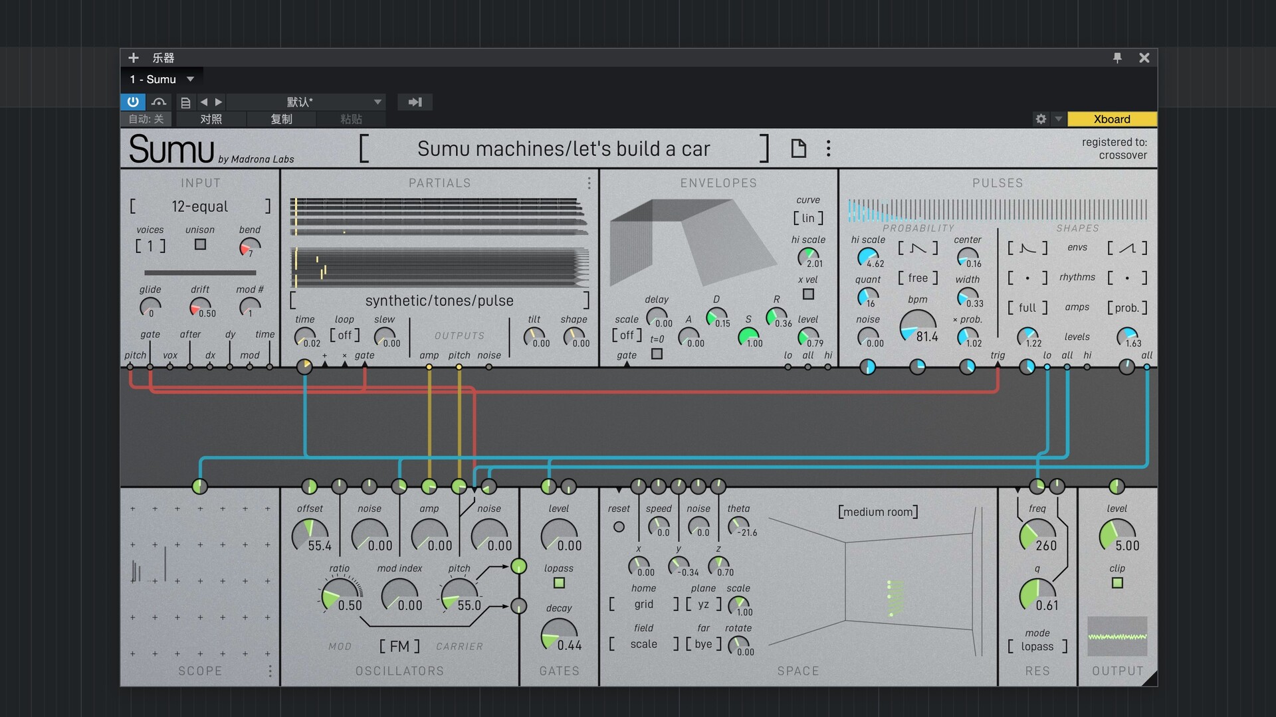Click the automation curve icon next to power
The width and height of the screenshot is (1276, 717).
pos(158,102)
